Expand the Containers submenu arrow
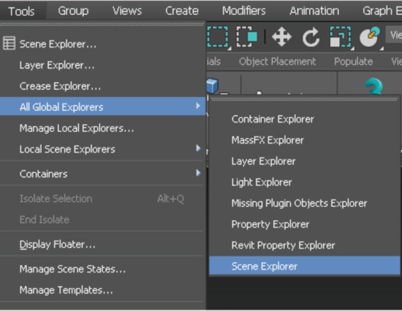This screenshot has height=311, width=402. [x=198, y=174]
